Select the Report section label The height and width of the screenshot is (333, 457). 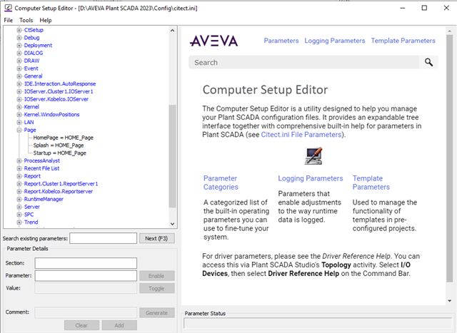(x=32, y=176)
